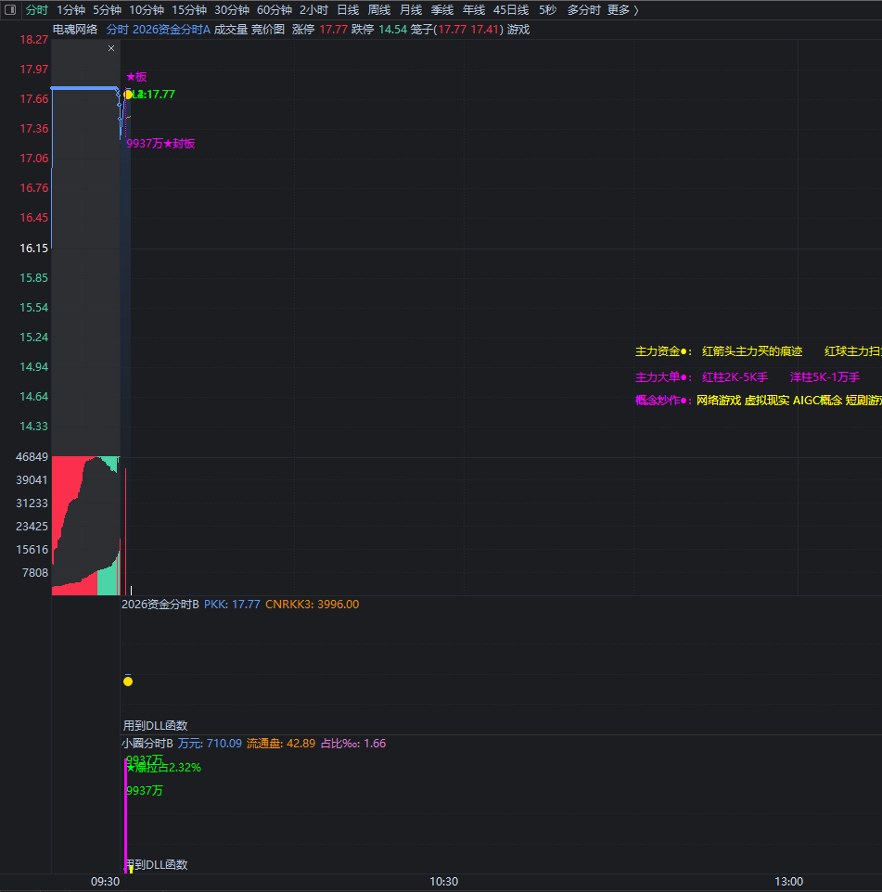The image size is (882, 892).
Task: Click the 成交量 indicator label
Action: 230,30
